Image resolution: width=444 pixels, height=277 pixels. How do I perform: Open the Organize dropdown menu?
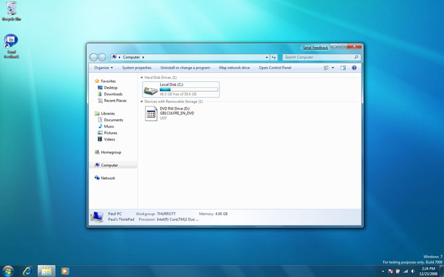click(104, 68)
